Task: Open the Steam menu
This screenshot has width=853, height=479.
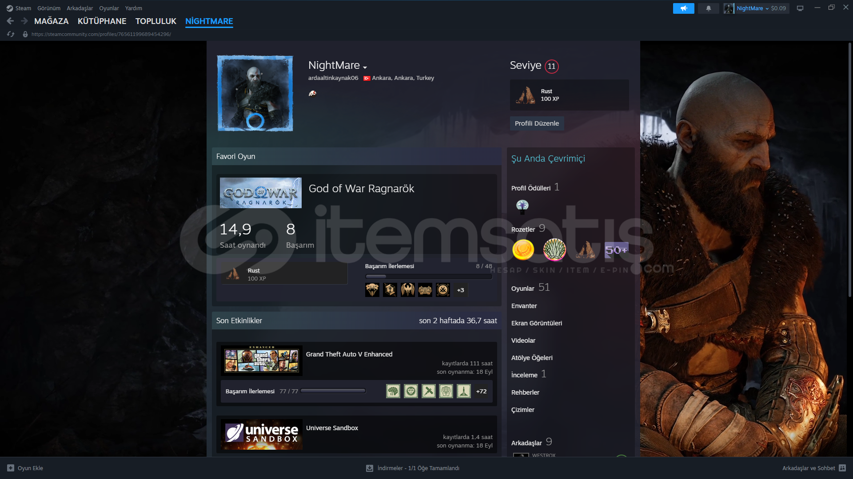Action: pos(23,8)
